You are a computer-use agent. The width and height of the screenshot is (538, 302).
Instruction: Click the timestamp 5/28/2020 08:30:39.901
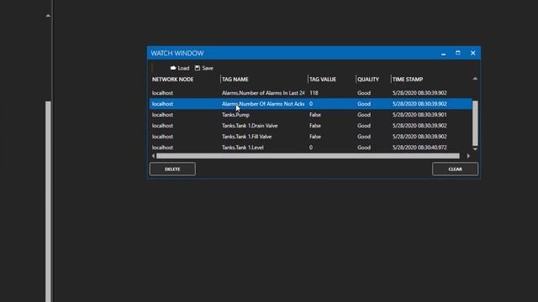(419, 115)
